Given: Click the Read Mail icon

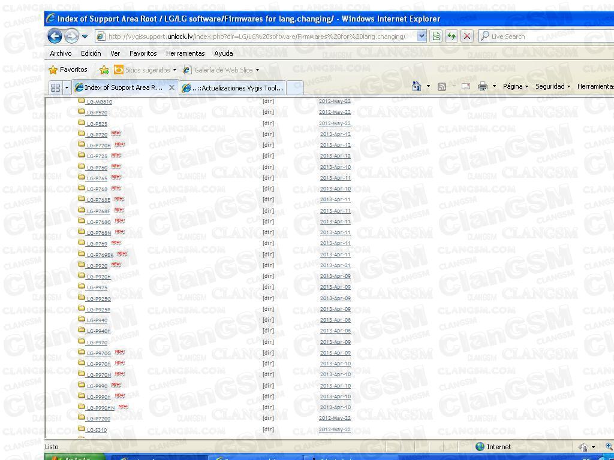Looking at the screenshot, I should coord(465,86).
